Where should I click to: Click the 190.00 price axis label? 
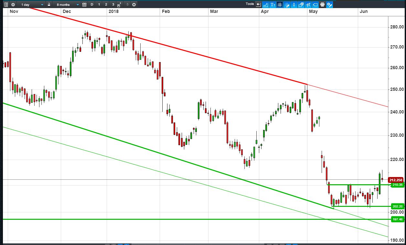397,240
